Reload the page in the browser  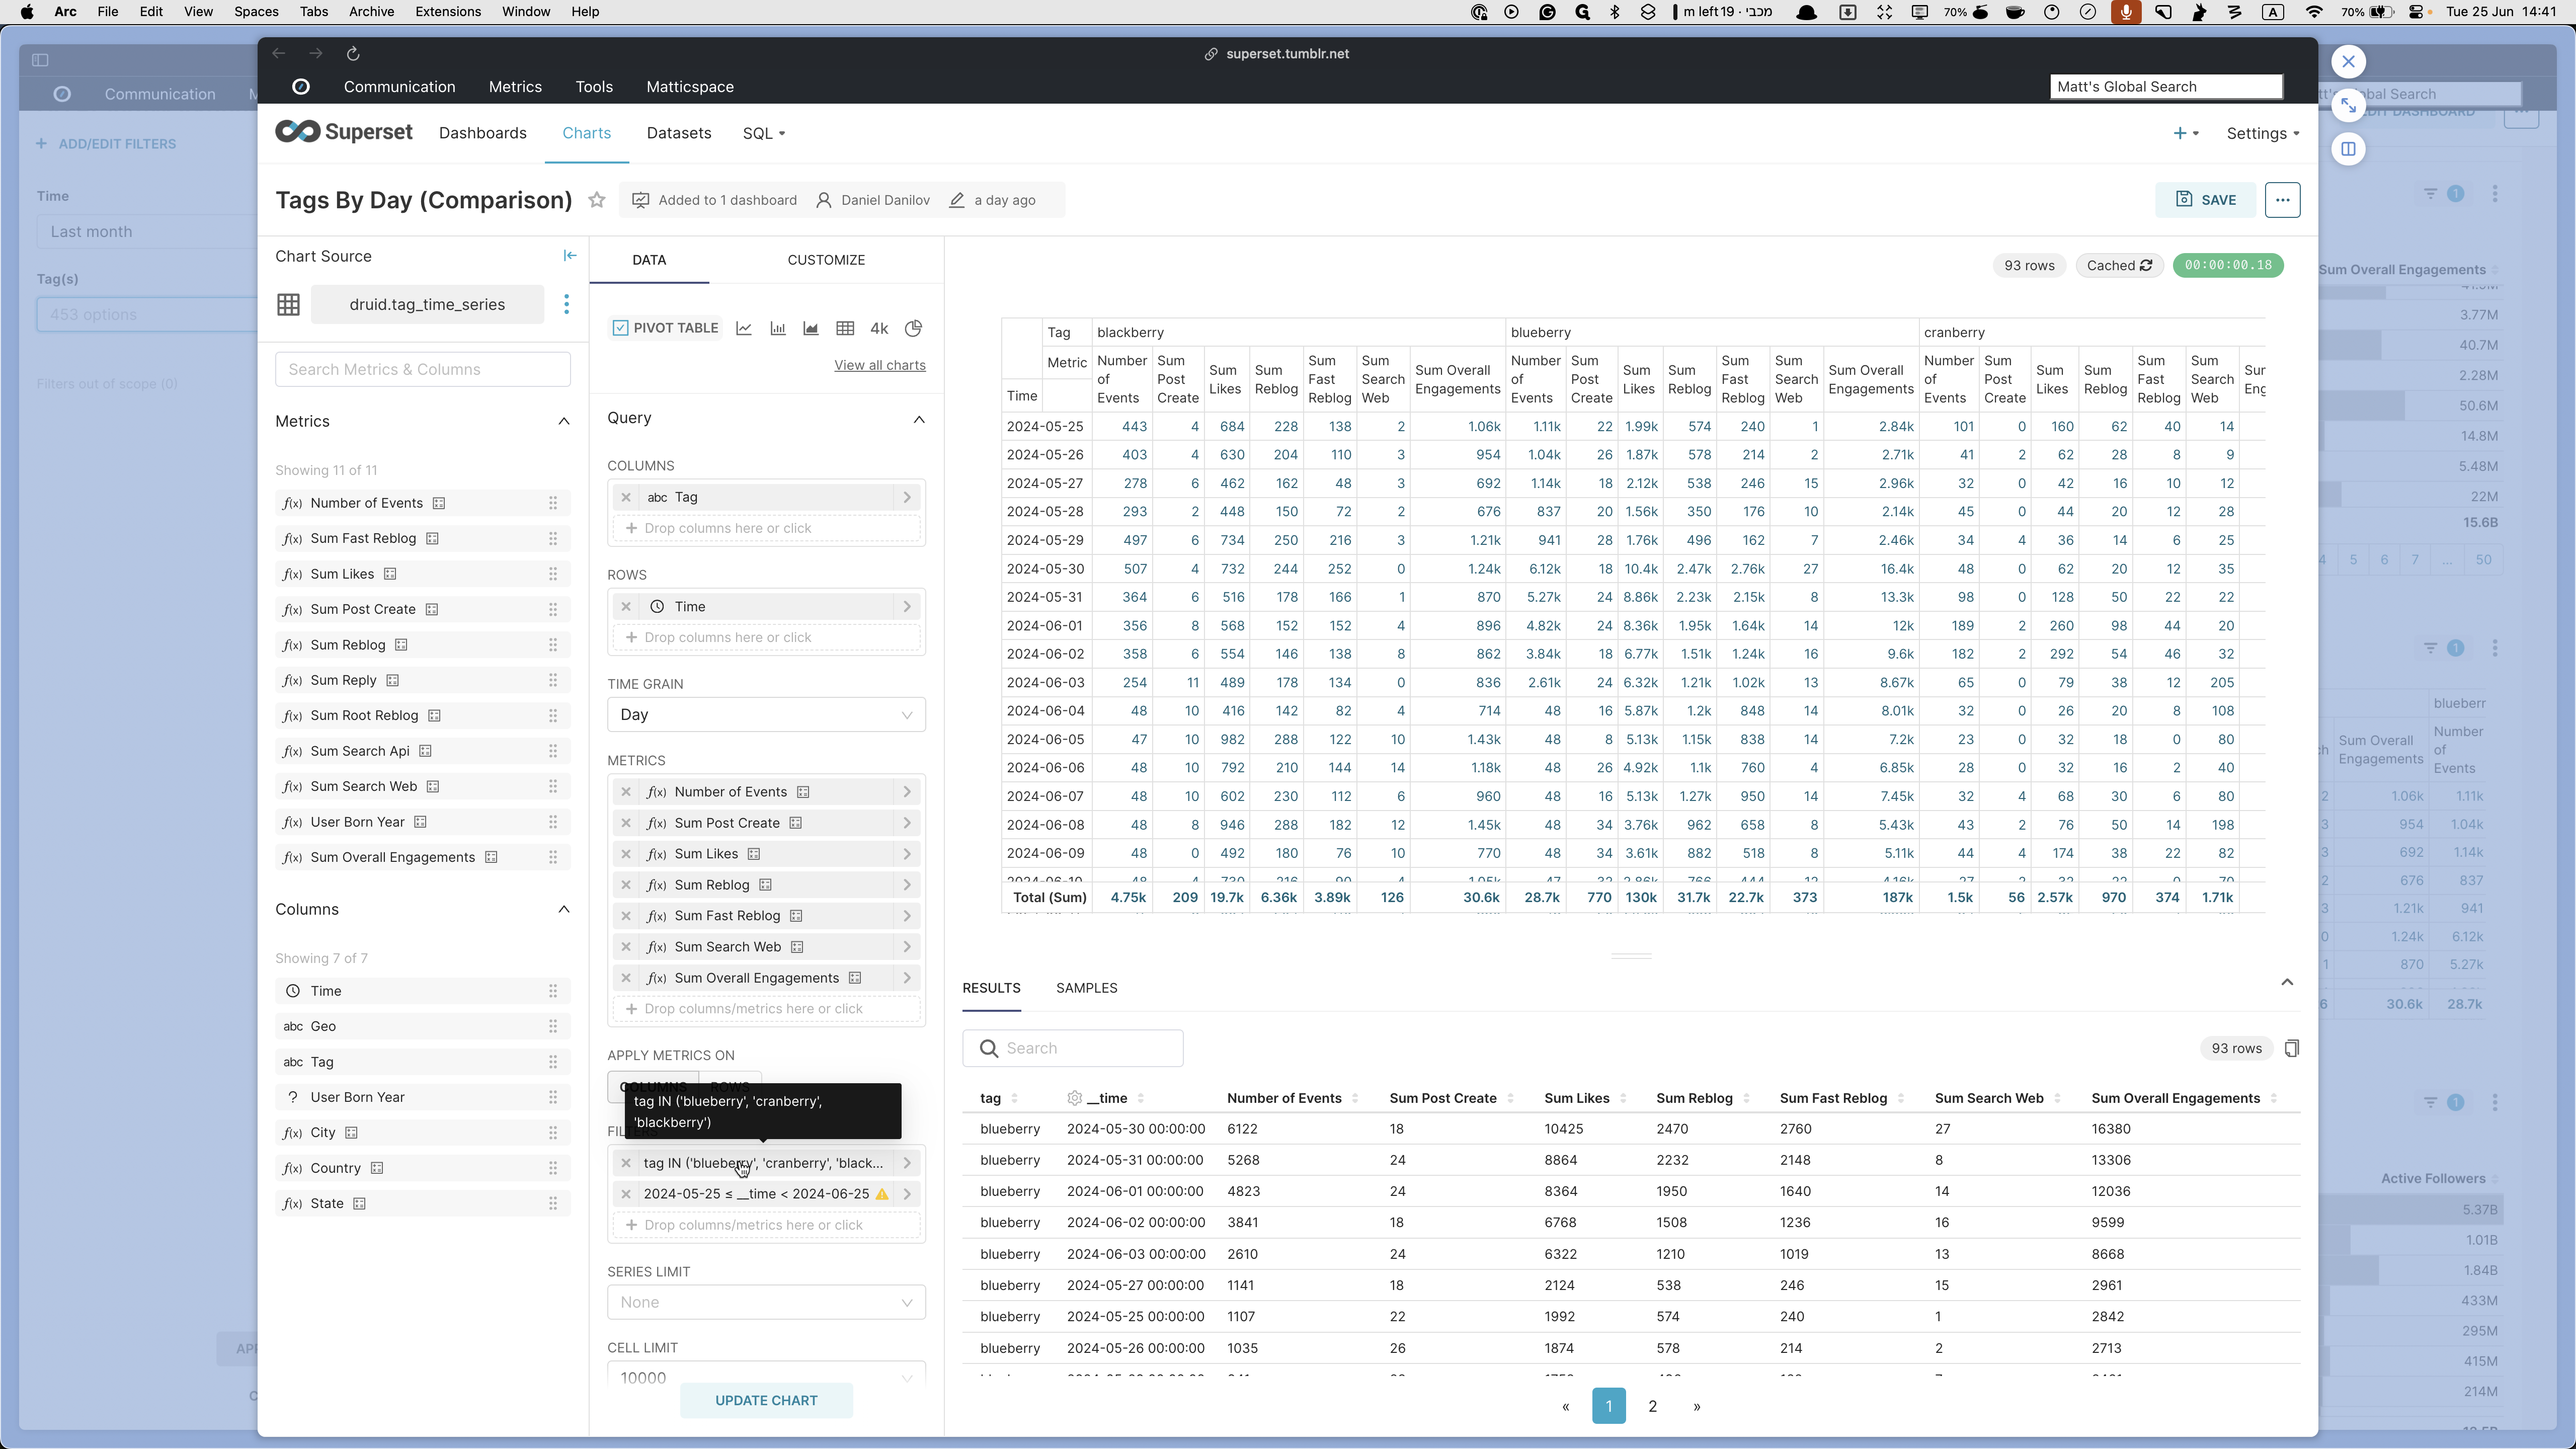(x=353, y=54)
